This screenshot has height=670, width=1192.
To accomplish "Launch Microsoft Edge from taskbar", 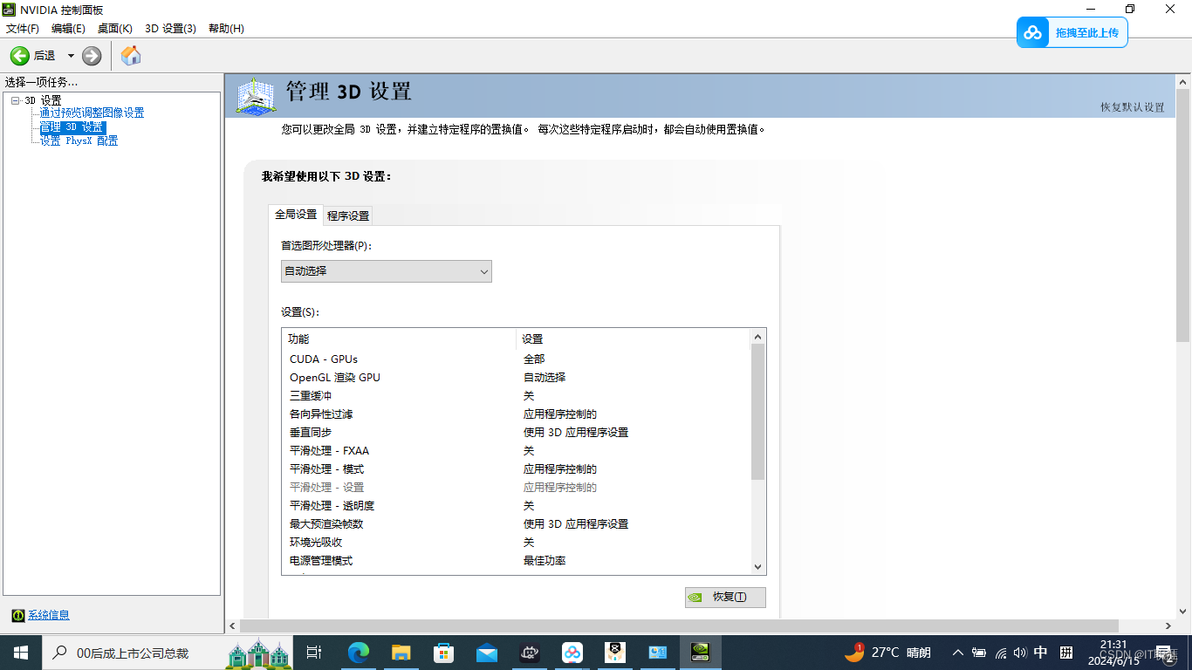I will [x=359, y=653].
